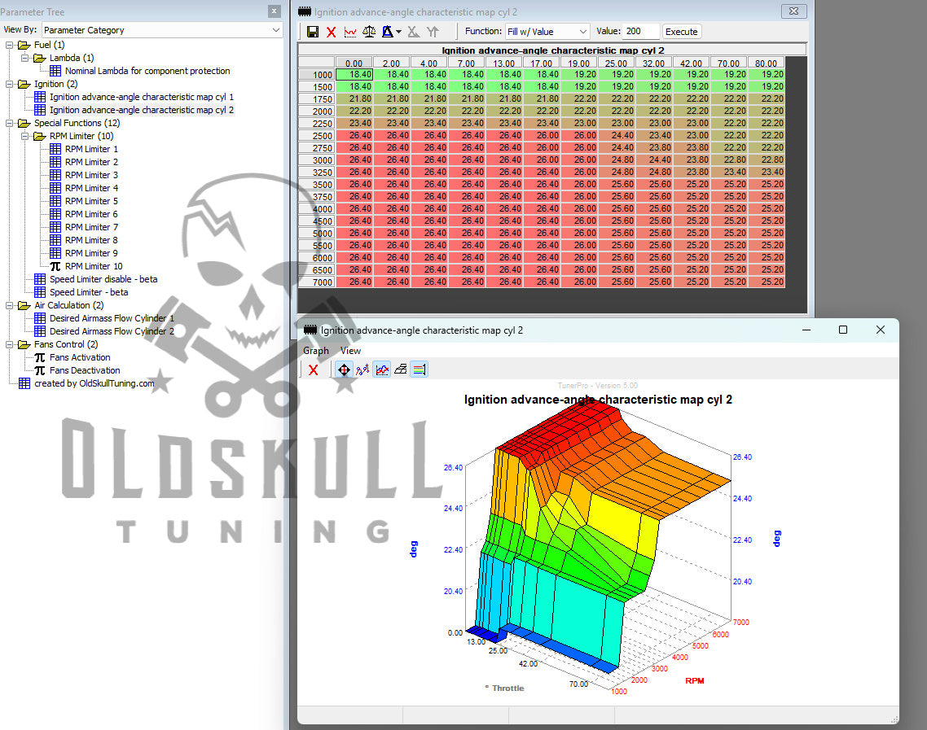Toggle the color bands legend icon in graph toolbar
Screen dimensions: 927x730
(420, 369)
